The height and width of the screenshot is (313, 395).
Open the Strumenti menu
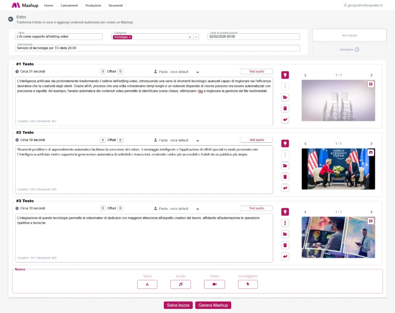(115, 5)
